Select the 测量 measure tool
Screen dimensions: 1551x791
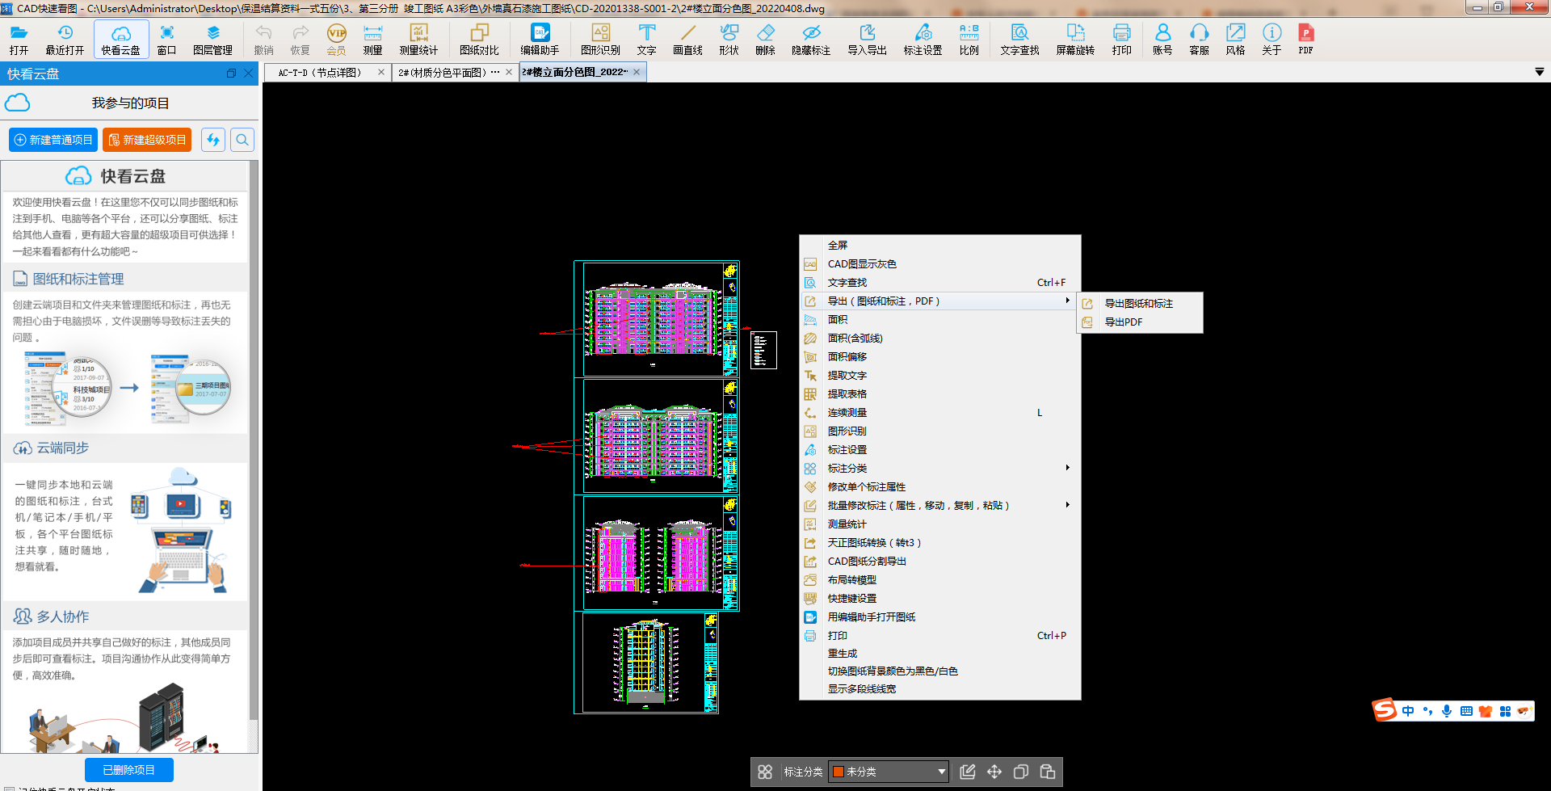click(372, 39)
